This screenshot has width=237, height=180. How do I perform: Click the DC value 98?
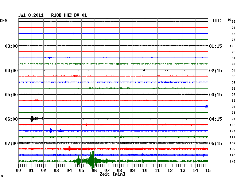[233, 21]
